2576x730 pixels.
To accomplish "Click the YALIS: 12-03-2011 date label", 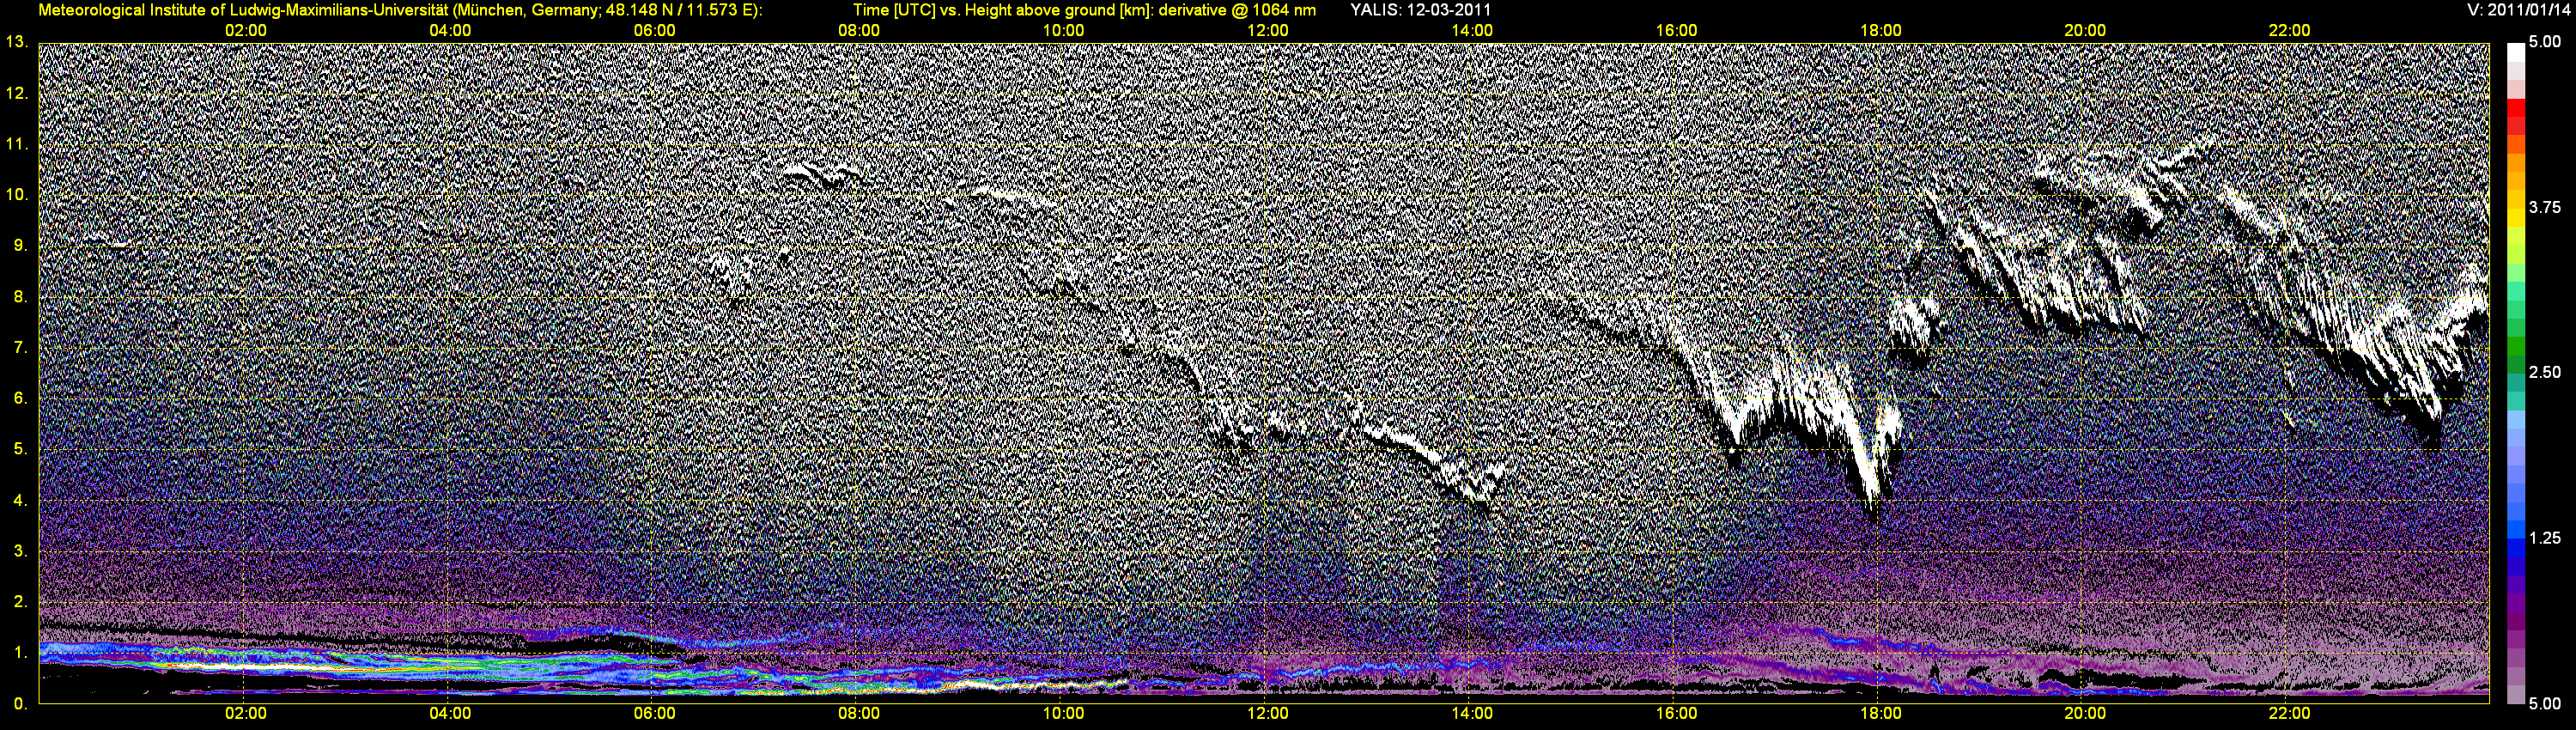I will pos(1420,10).
